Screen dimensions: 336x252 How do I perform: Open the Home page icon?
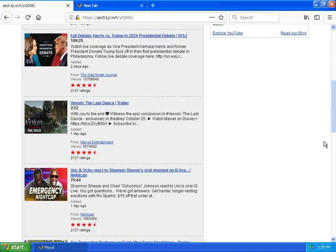38,17
